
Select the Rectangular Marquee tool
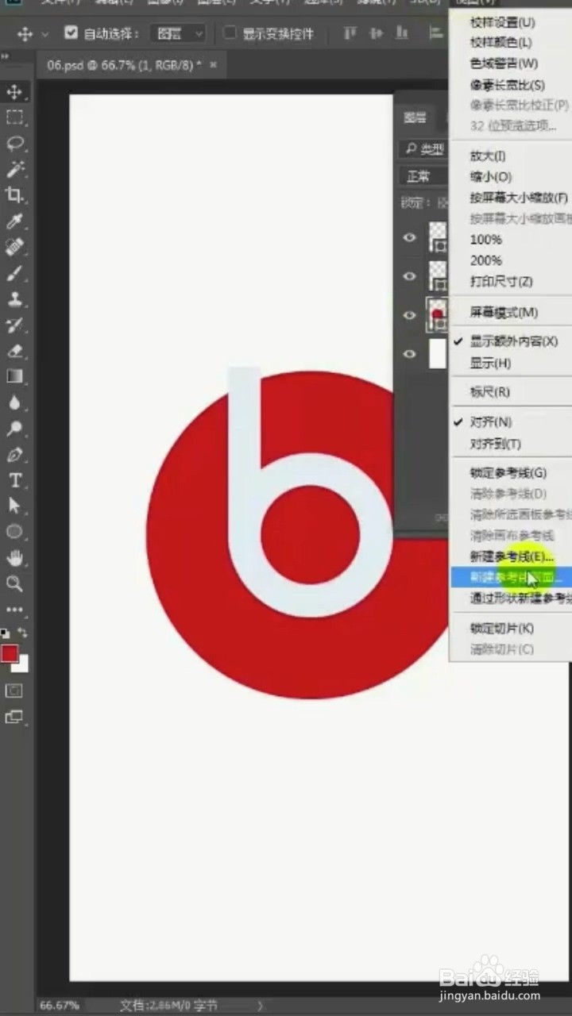coord(14,117)
